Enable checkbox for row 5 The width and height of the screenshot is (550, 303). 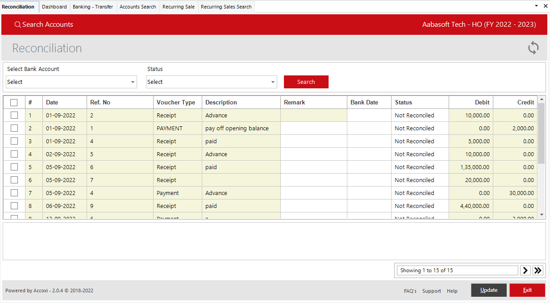click(x=14, y=167)
